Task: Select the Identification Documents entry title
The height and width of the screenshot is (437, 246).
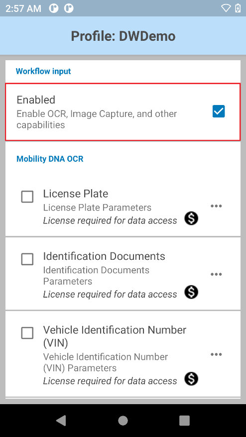Action: pyautogui.click(x=104, y=256)
